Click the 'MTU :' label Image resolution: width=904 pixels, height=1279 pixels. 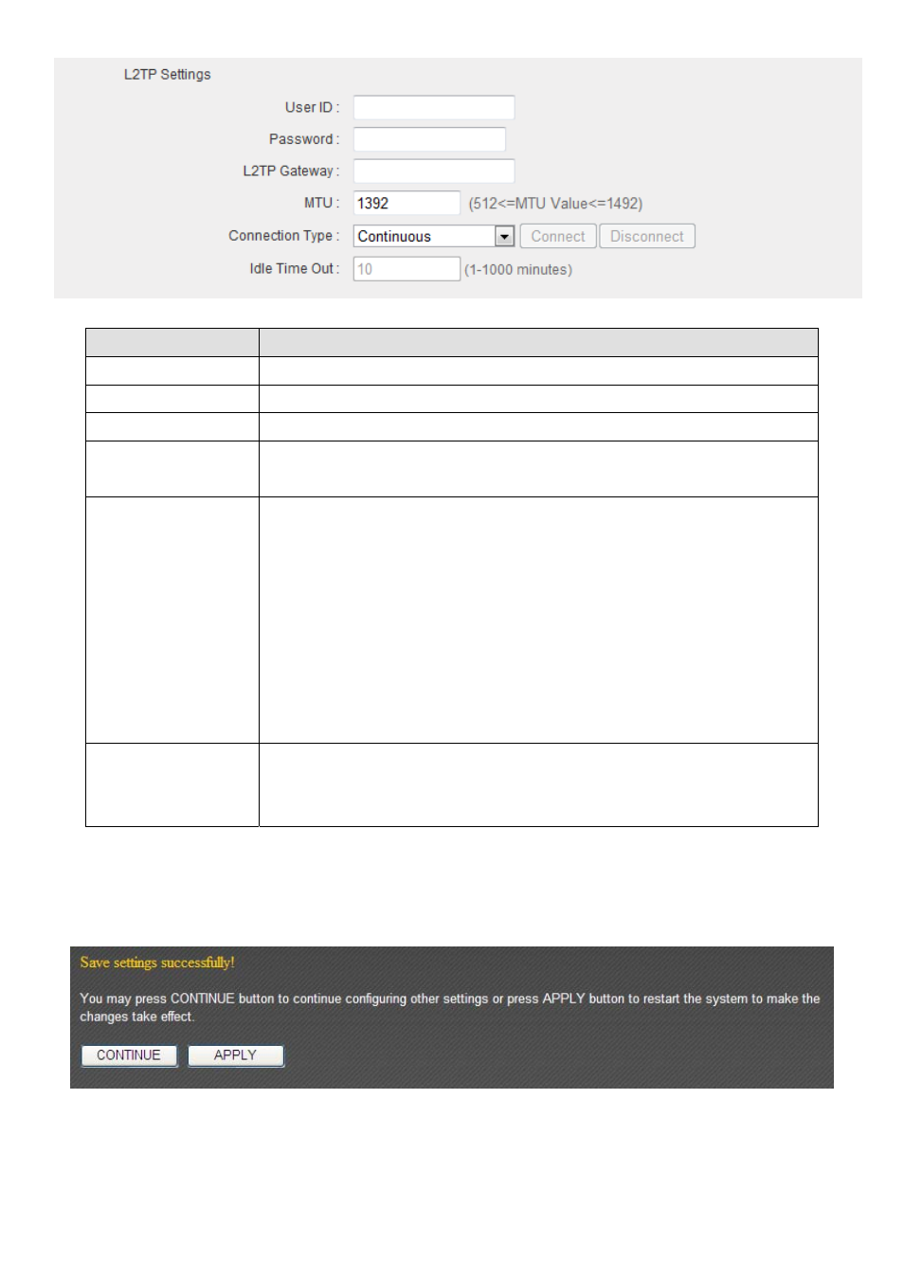321,203
